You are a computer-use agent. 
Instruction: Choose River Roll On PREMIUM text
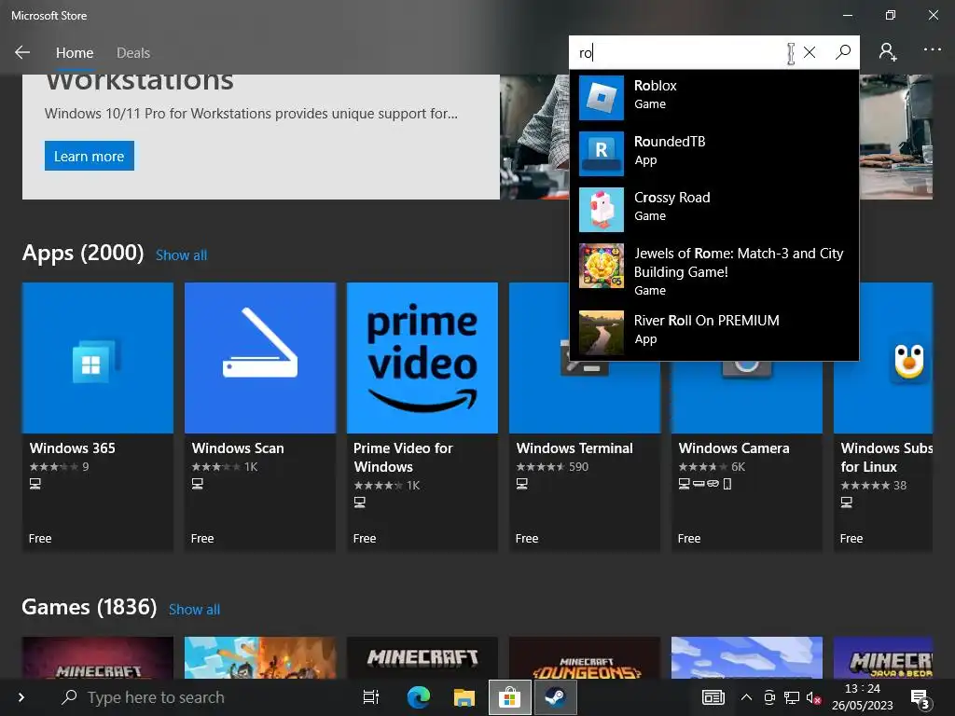(707, 329)
